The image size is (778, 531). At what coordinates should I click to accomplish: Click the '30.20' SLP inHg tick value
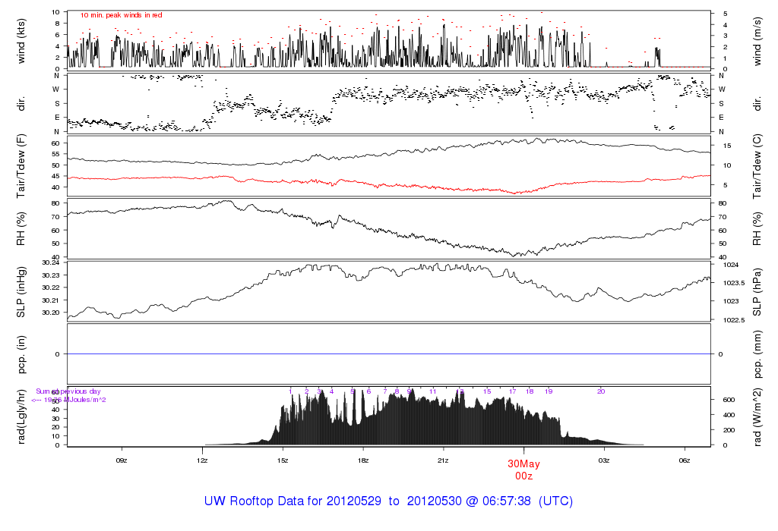click(x=51, y=313)
